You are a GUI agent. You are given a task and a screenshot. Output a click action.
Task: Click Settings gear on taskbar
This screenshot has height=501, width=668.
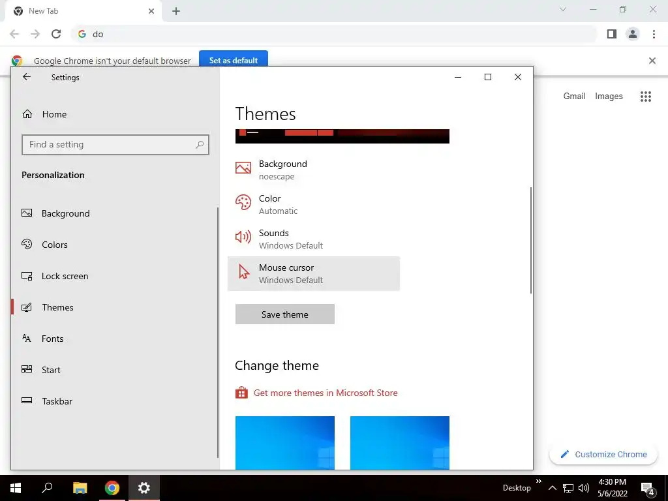pos(144,488)
